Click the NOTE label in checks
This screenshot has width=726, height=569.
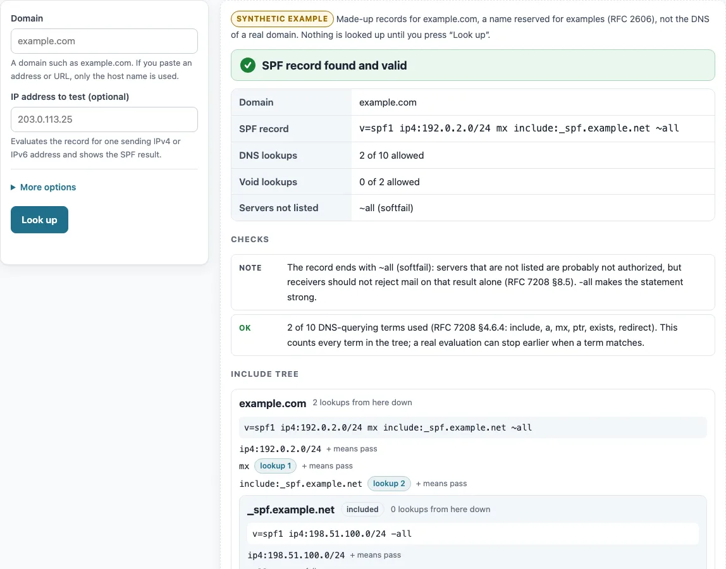250,268
